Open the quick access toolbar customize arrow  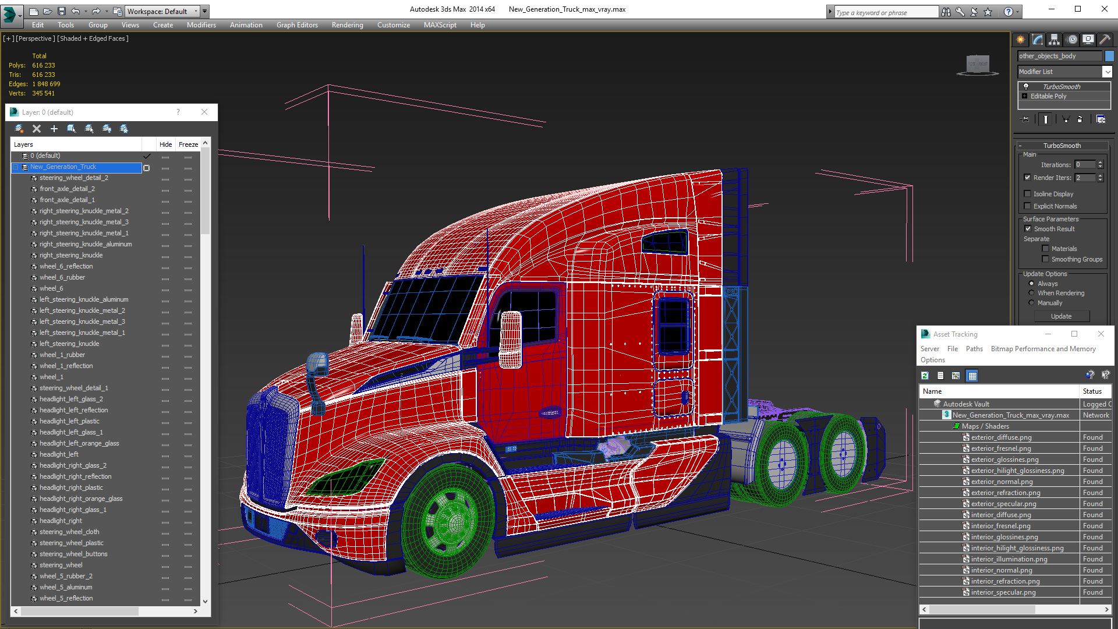(x=205, y=11)
